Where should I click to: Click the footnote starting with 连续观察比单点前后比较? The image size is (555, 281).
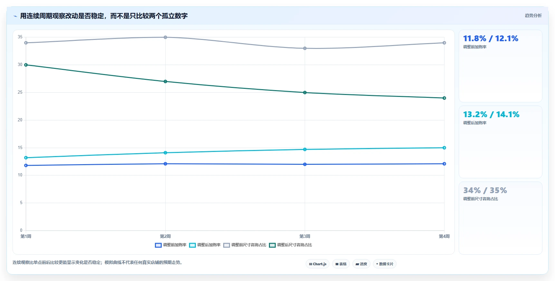click(x=98, y=263)
